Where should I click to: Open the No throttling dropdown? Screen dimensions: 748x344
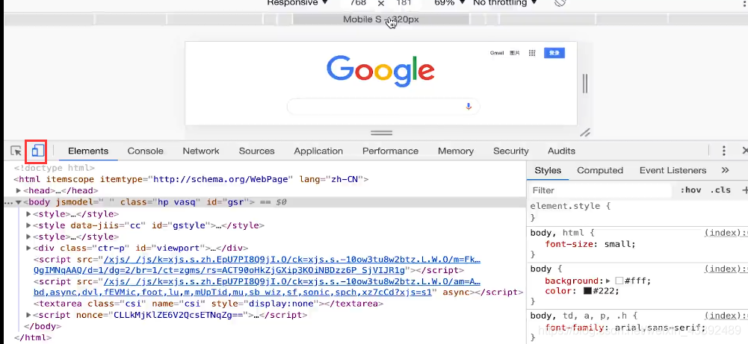coord(505,3)
